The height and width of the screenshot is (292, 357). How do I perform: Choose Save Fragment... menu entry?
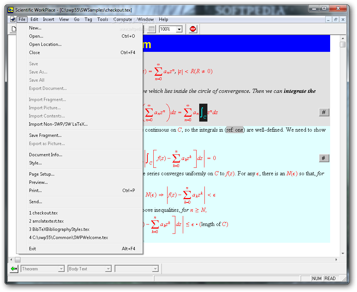(x=79, y=135)
